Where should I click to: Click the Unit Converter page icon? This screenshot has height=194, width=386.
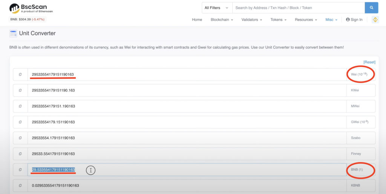(x=13, y=33)
